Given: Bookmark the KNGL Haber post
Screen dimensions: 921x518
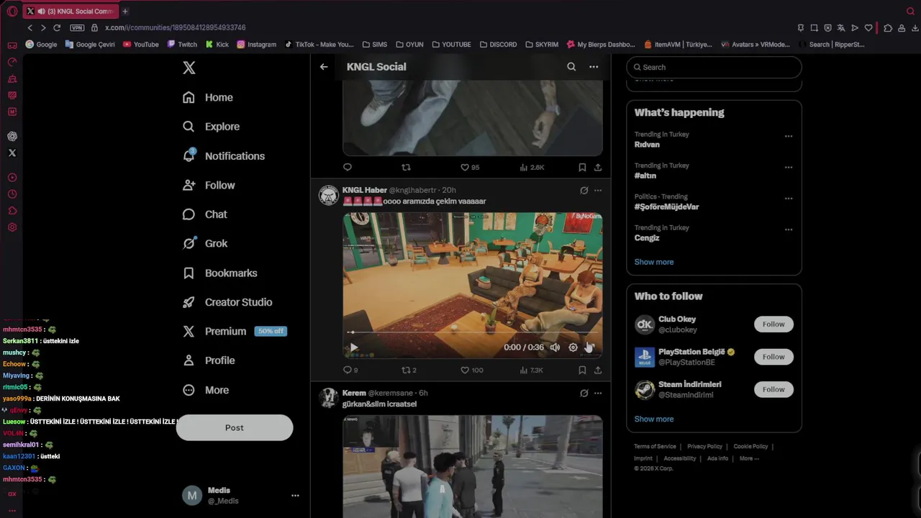Looking at the screenshot, I should (x=582, y=370).
